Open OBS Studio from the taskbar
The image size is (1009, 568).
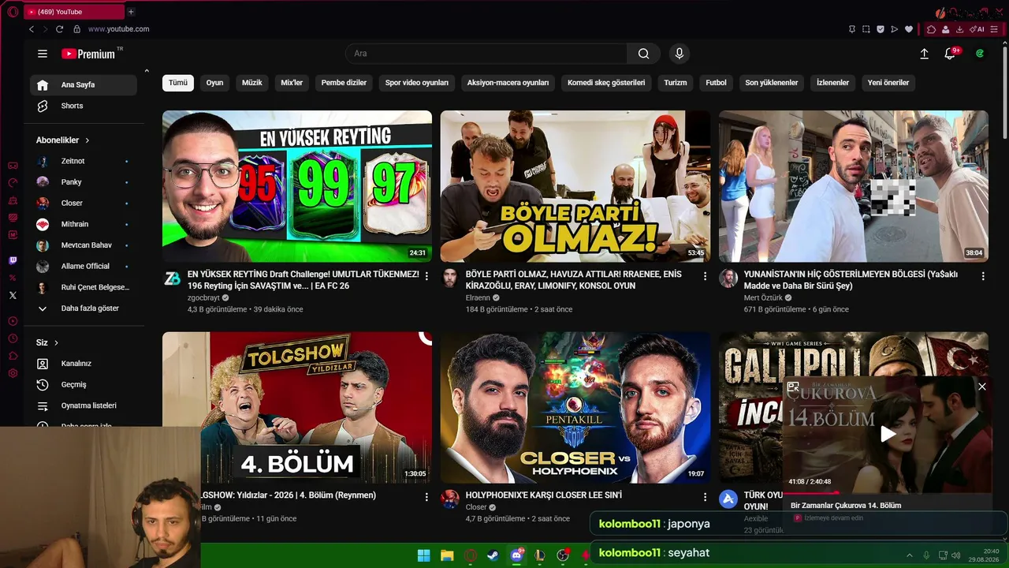coord(563,555)
